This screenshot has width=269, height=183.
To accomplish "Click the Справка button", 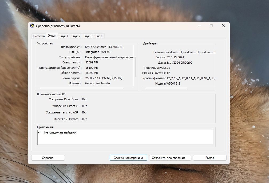I will [48, 158].
